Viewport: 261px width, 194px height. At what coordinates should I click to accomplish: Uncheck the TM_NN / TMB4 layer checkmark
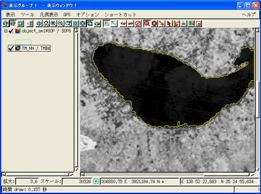point(11,48)
